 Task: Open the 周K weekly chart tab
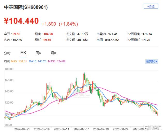[38, 53]
